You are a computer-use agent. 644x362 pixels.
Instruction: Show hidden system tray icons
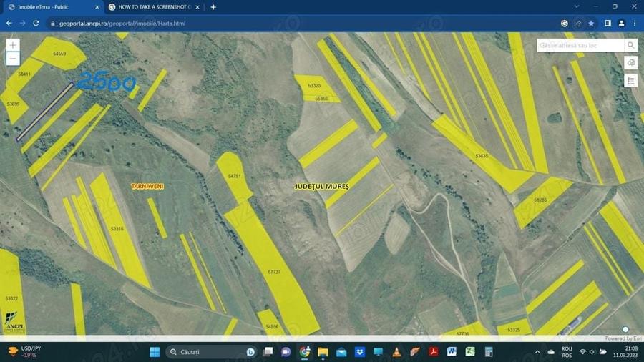(x=537, y=352)
